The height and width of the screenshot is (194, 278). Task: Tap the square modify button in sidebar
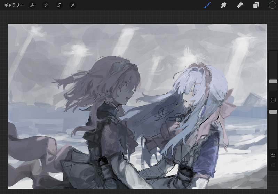click(x=273, y=100)
